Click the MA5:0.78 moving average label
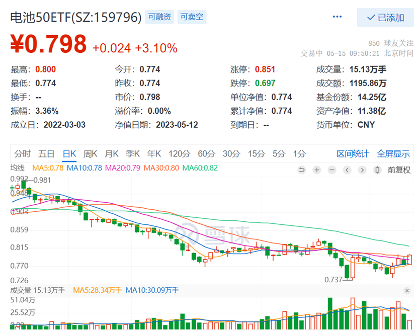The image size is (418, 331). (48, 168)
